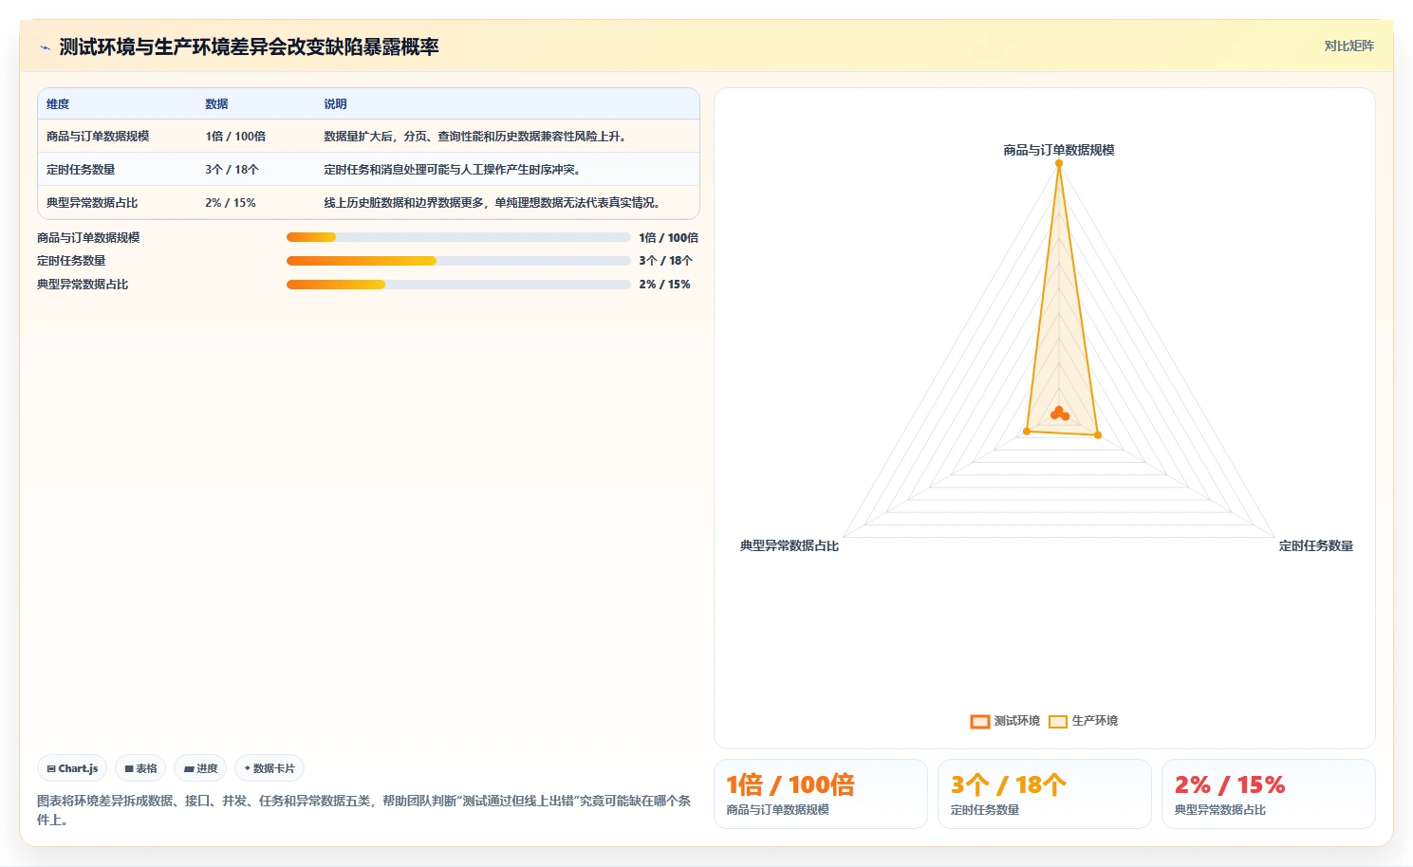Viewport: 1413px width, 867px height.
Task: Click the 商品与订单数据规模 progress bar
Action: tap(458, 237)
